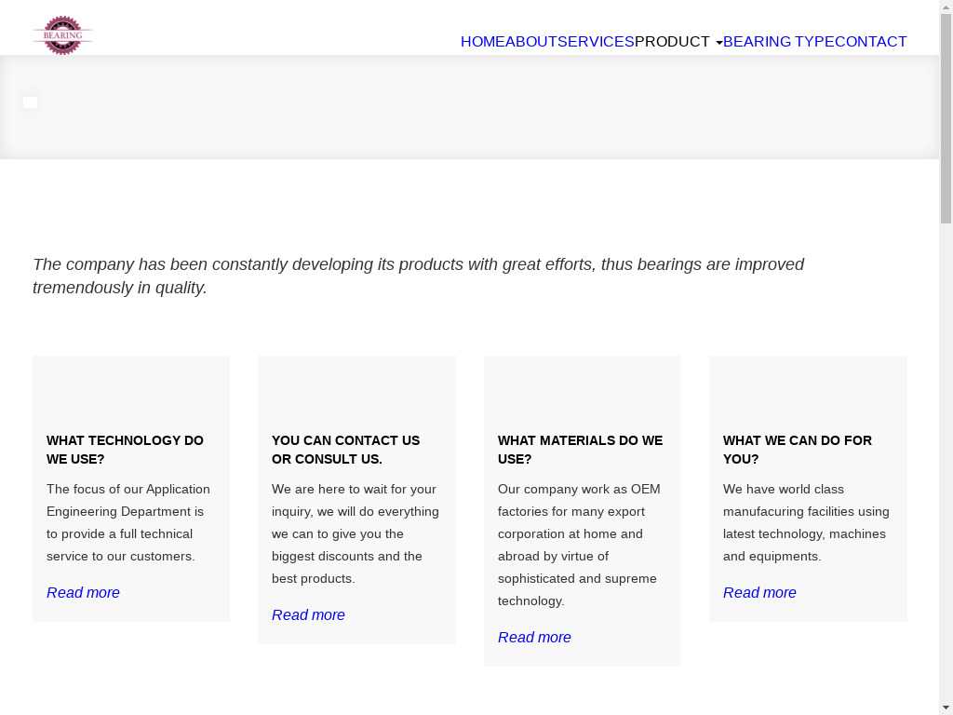This screenshot has width=953, height=715.
Task: Open the CONTACT page link
Action: tap(870, 42)
